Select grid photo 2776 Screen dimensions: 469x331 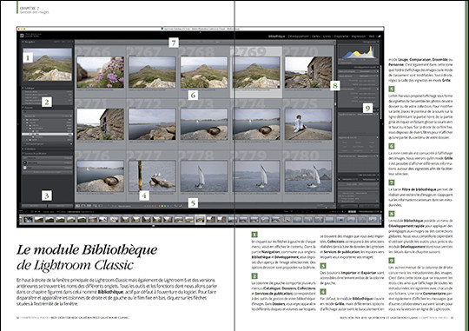(100, 176)
